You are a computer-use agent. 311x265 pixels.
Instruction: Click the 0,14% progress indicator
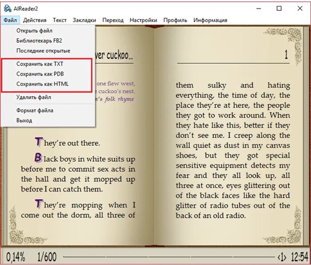click(16, 257)
